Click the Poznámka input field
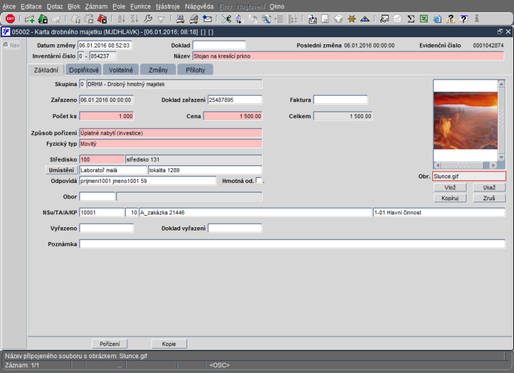Image resolution: width=514 pixels, height=373 pixels. click(x=292, y=244)
